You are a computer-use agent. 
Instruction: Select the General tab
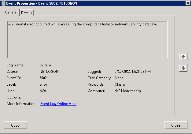[11, 12]
